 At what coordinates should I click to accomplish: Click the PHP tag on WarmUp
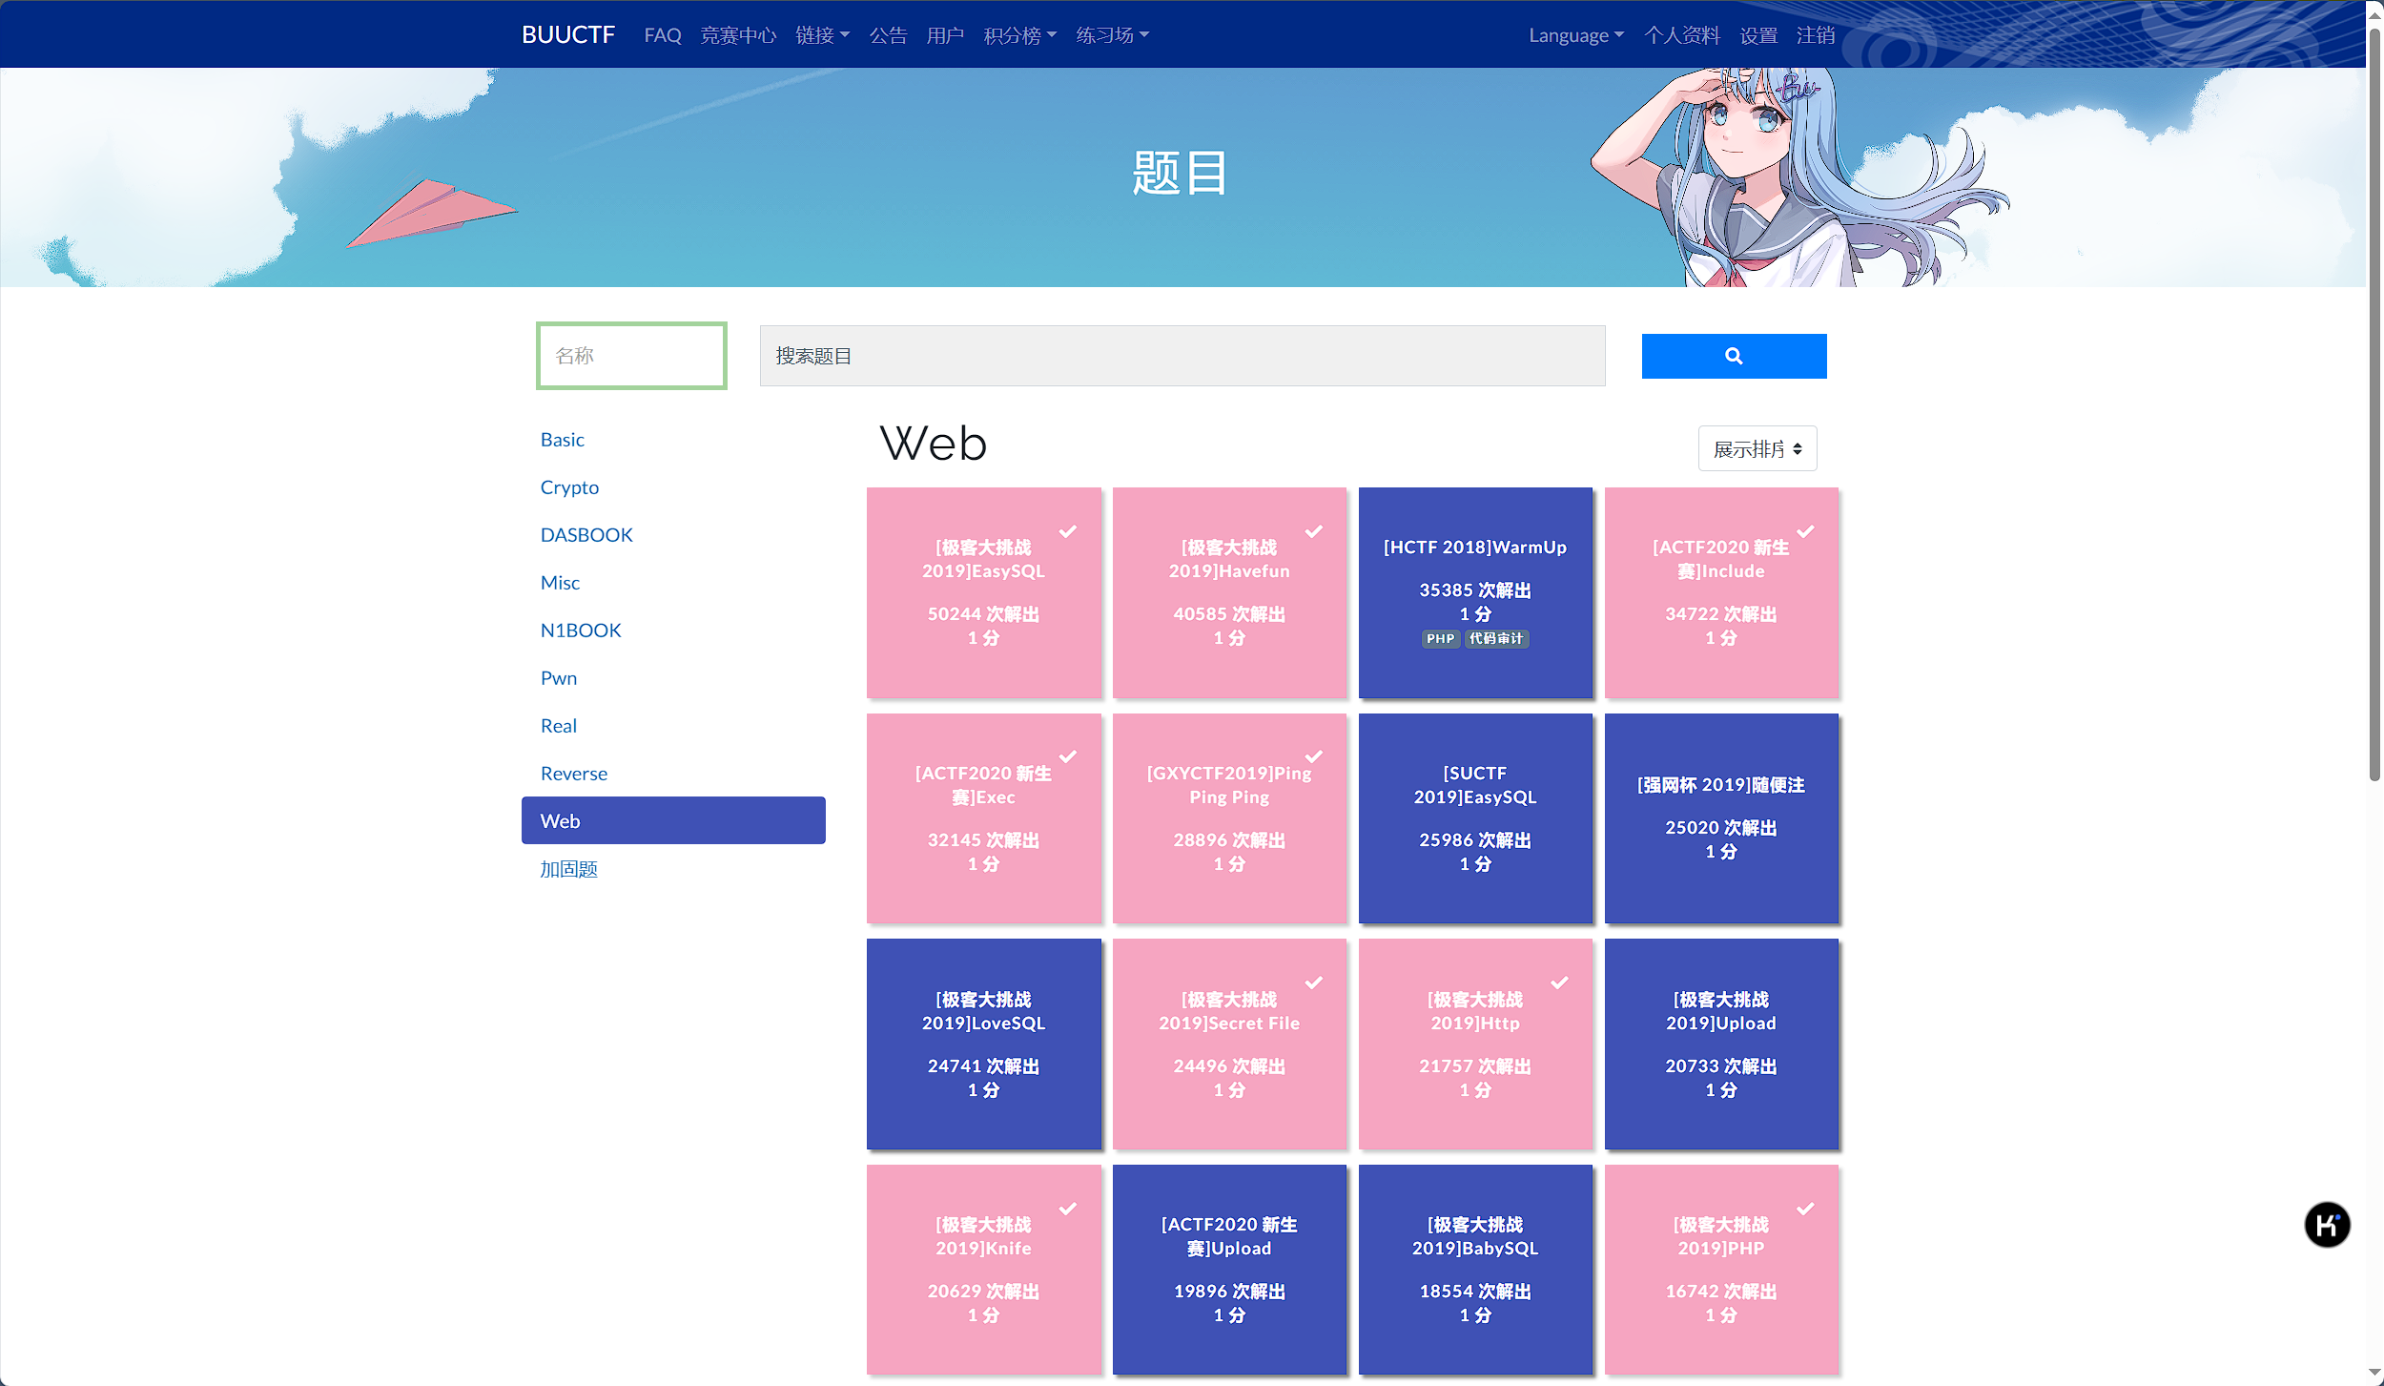click(1440, 639)
